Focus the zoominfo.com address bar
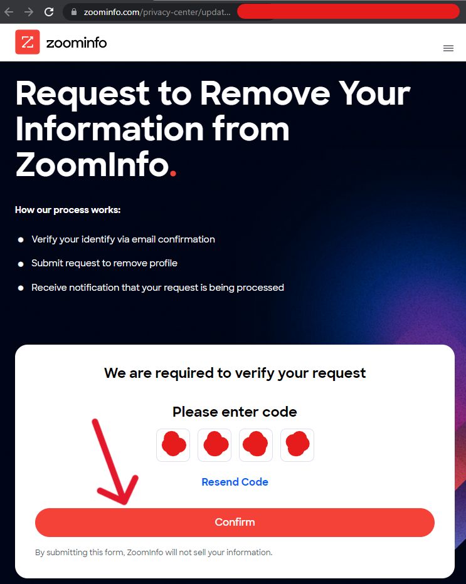The height and width of the screenshot is (584, 466). click(157, 12)
